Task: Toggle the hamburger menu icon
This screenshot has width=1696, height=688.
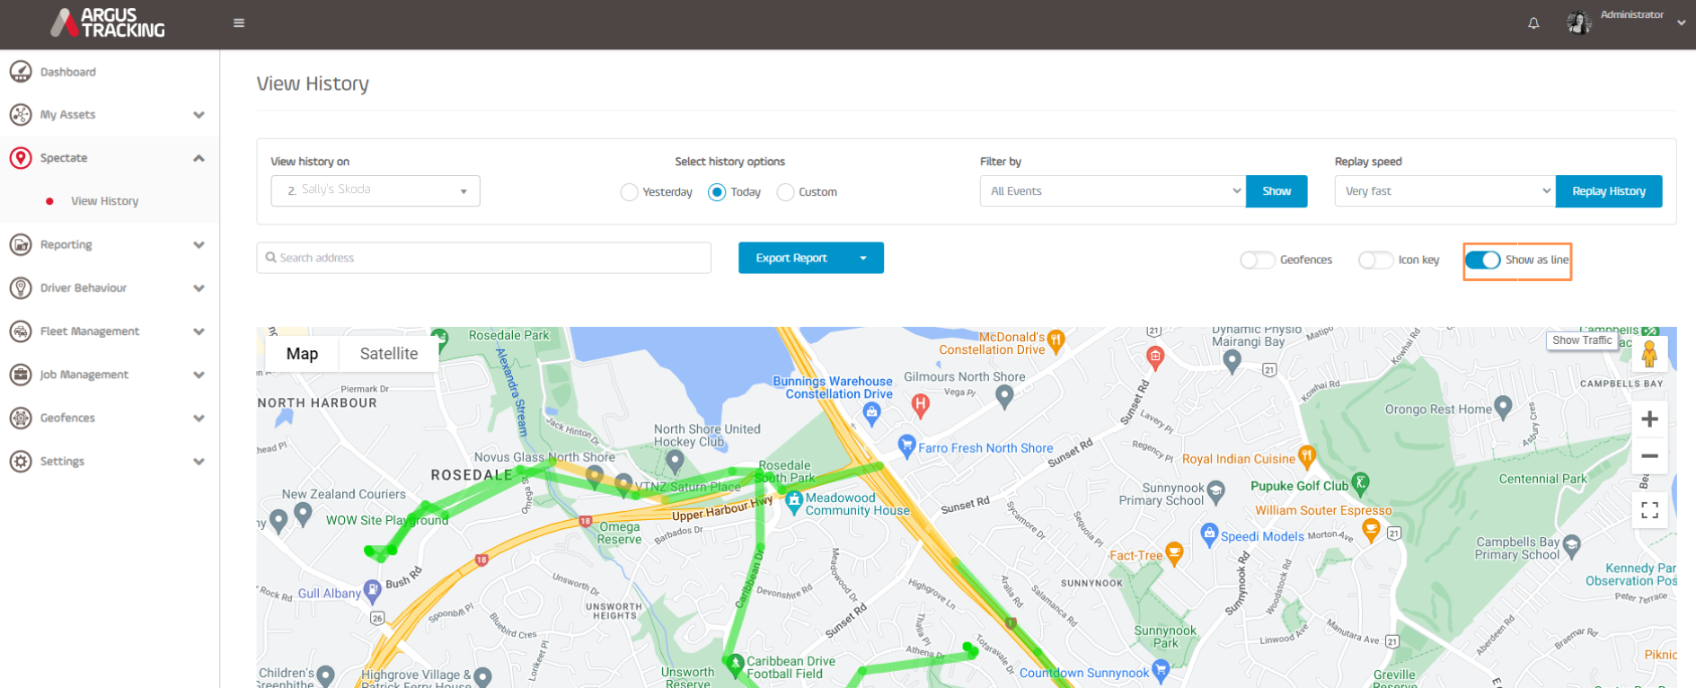Action: coord(239,23)
